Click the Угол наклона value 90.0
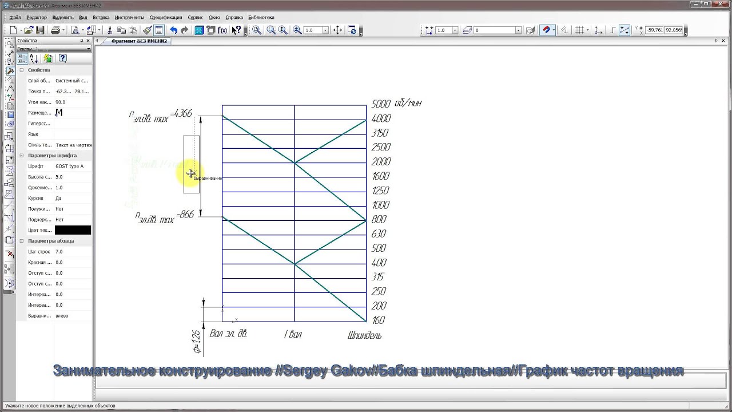 tap(60, 102)
